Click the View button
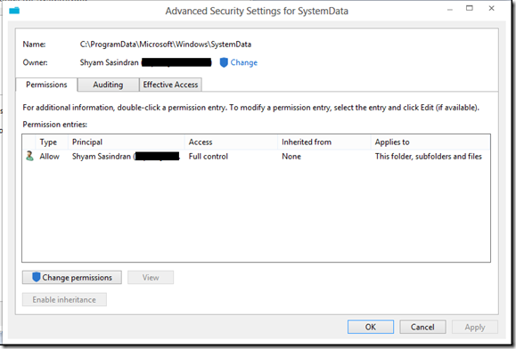Image resolution: width=516 pixels, height=349 pixels. 151,278
